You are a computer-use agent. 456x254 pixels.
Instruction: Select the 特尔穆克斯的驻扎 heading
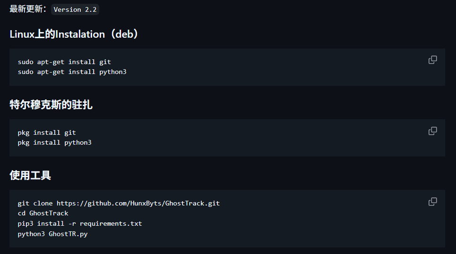tap(51, 105)
